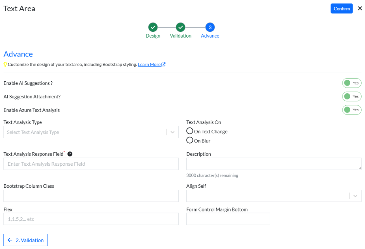Click the Advance step 3 circle

210,27
